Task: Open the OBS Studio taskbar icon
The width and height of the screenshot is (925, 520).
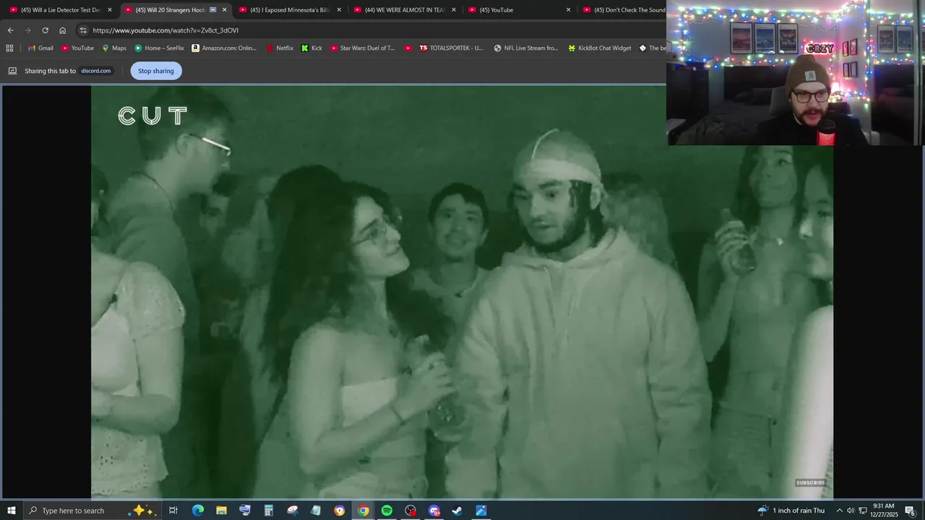Action: 410,511
